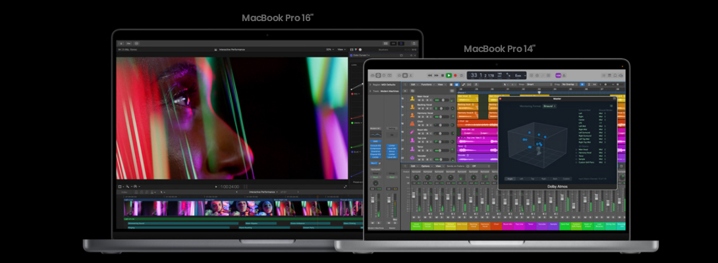The image size is (718, 263).
Task: Close the Master Dolby Atmos window
Action: [x=500, y=99]
